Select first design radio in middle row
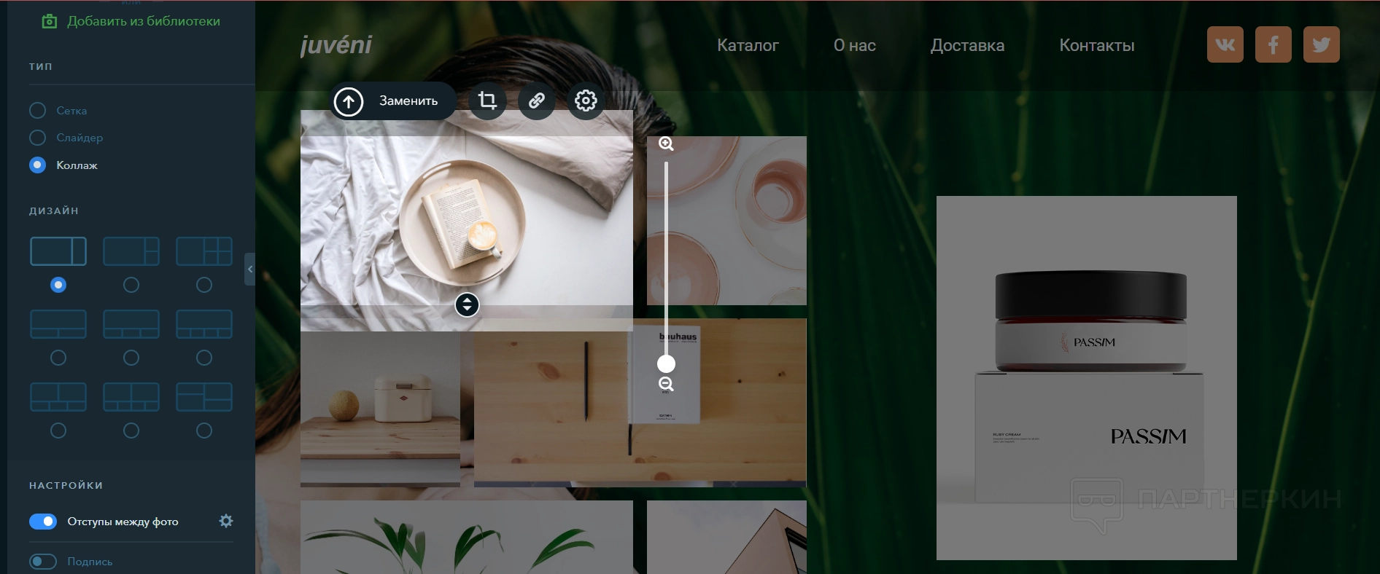Screen dimensions: 1380x574 click(x=58, y=358)
